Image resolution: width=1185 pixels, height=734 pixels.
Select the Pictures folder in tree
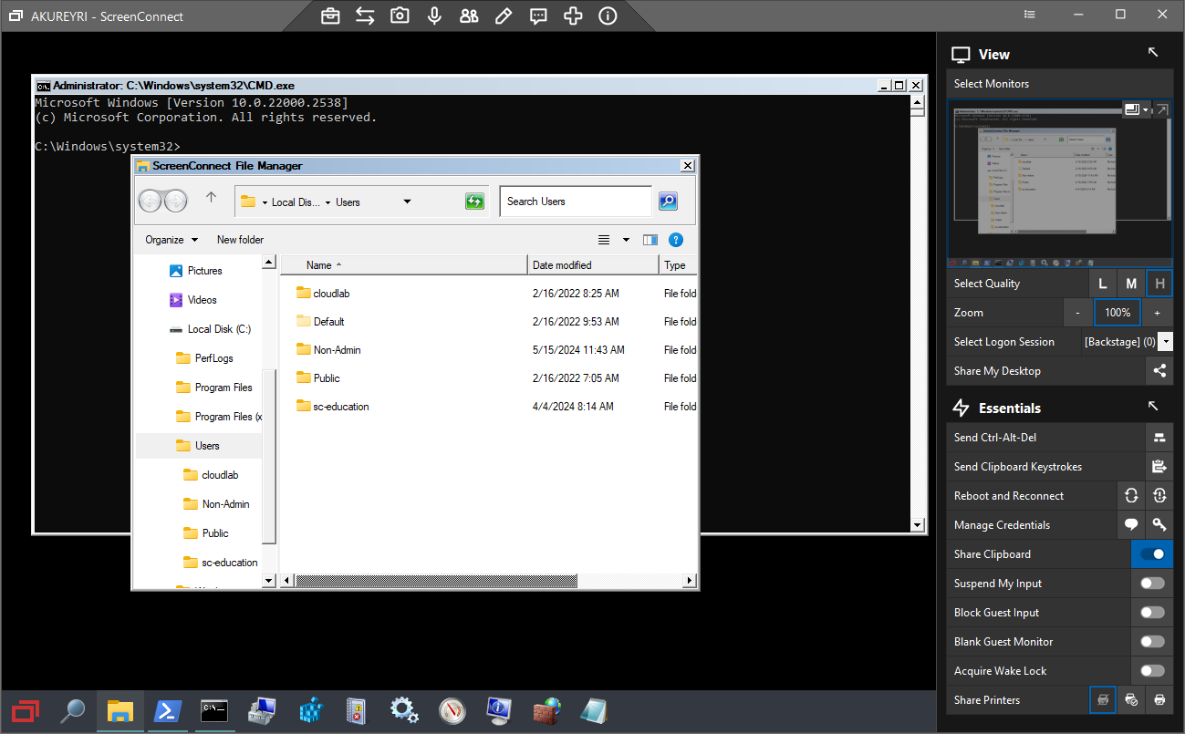pos(196,271)
